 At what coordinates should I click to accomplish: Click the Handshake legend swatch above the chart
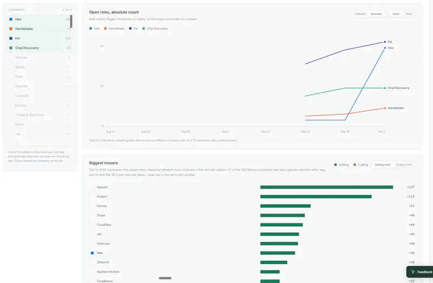point(105,29)
